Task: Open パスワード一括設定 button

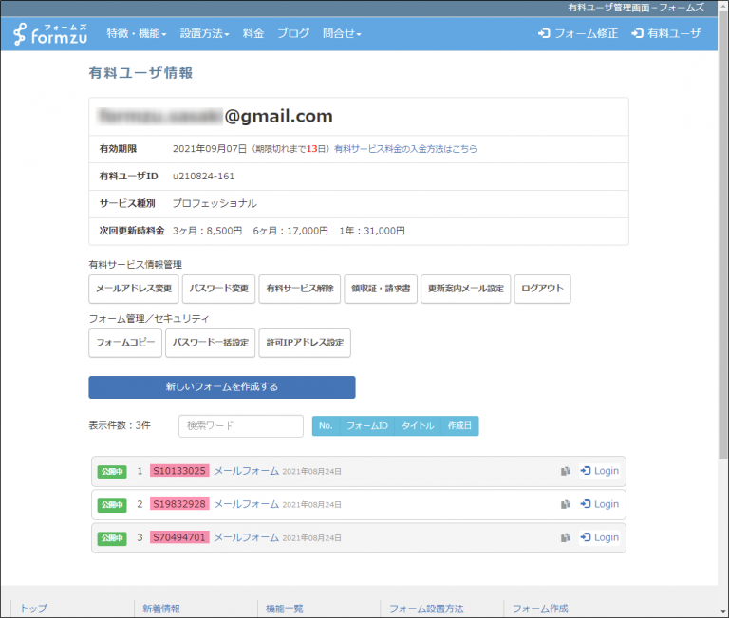Action: [211, 343]
